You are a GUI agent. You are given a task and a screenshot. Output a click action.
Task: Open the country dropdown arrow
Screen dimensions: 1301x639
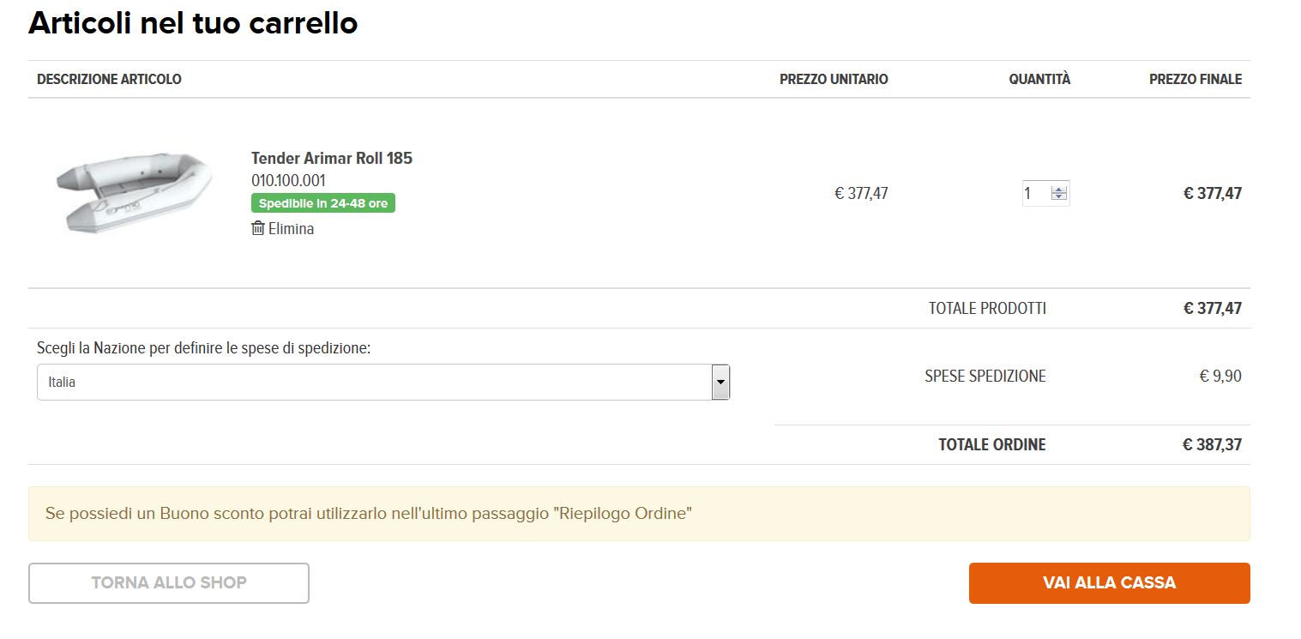(x=720, y=382)
